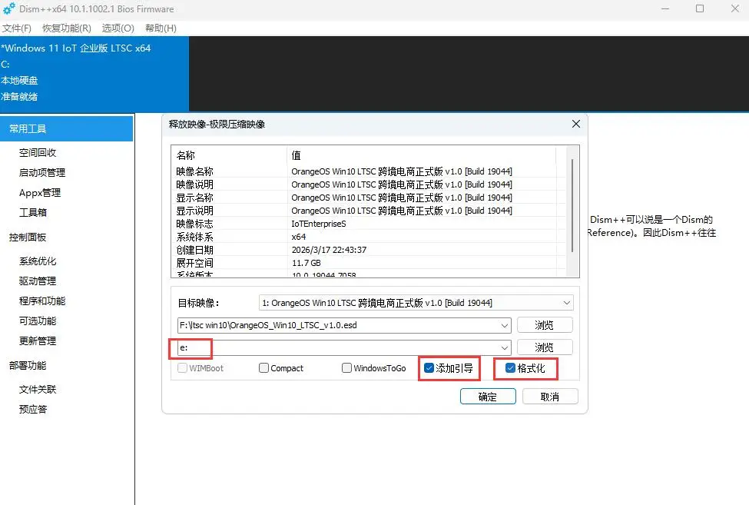Uncheck the 添加引导 checkbox
Viewport: 749px width, 505px height.
429,368
